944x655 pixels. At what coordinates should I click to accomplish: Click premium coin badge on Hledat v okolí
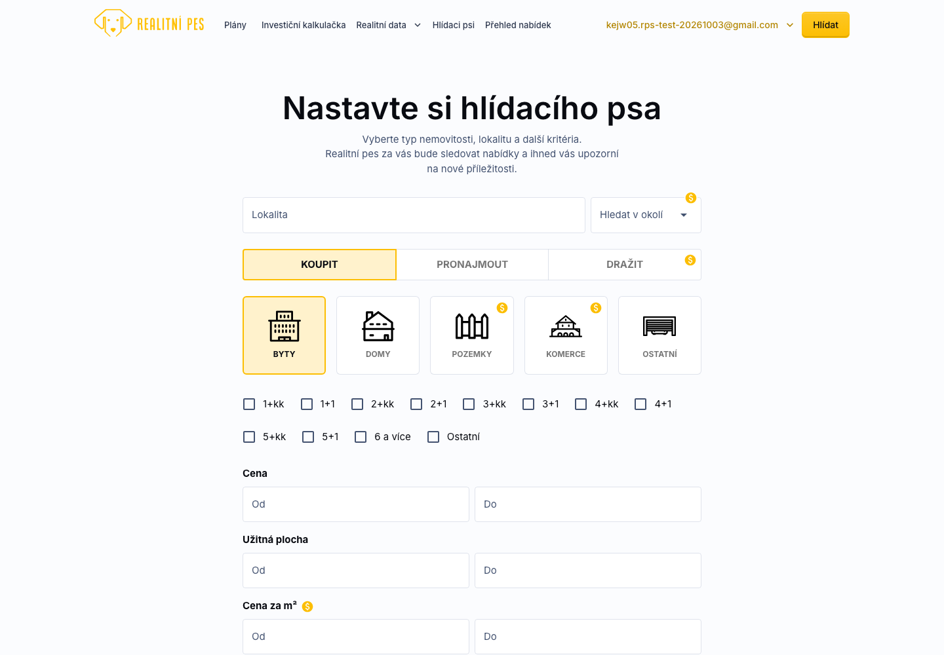coord(691,198)
